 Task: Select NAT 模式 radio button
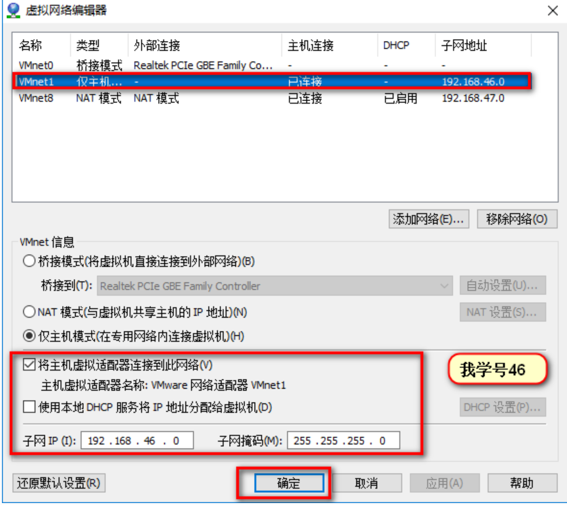(29, 312)
